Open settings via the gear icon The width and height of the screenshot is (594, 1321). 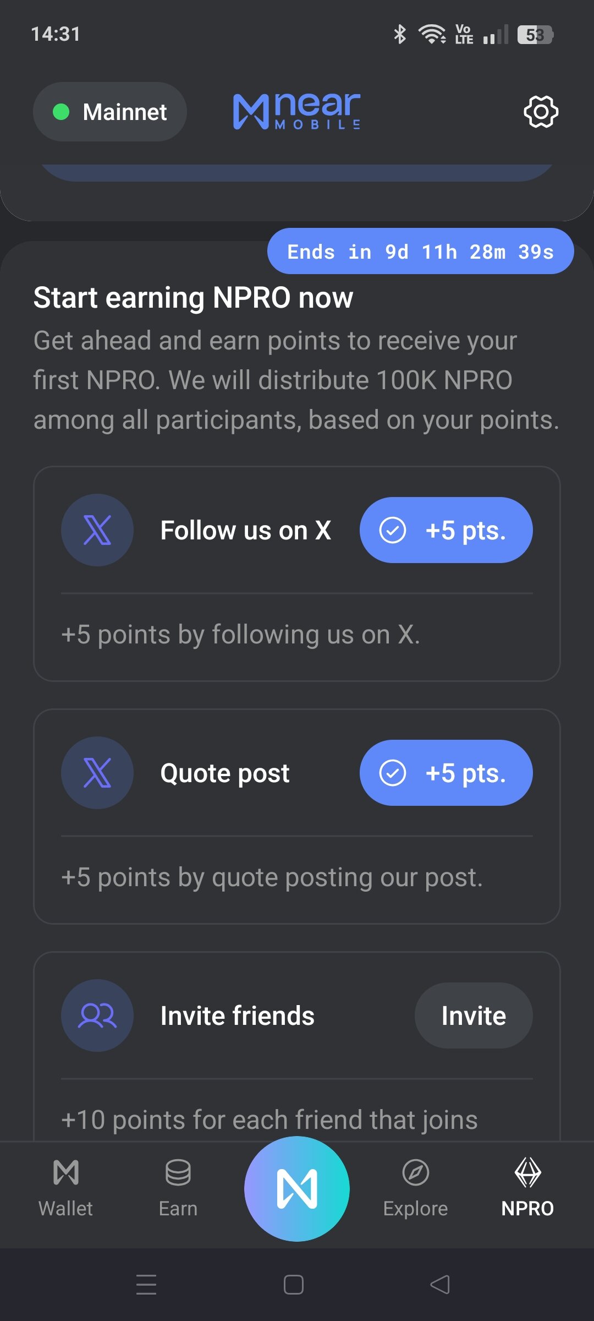click(541, 112)
